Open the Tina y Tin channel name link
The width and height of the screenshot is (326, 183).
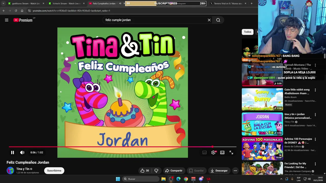(23, 169)
